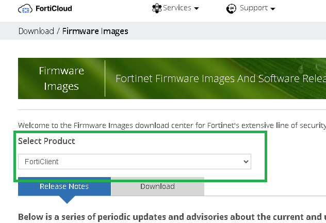The image size is (326, 223).
Task: Expand the Support caret arrow
Action: (x=272, y=9)
